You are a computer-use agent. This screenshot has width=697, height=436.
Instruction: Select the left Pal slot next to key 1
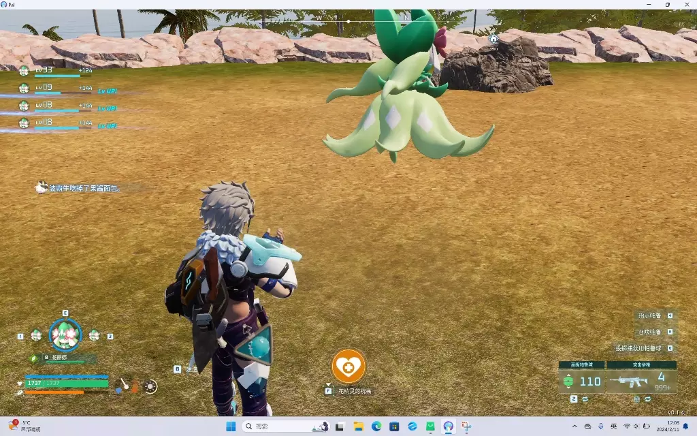37,335
